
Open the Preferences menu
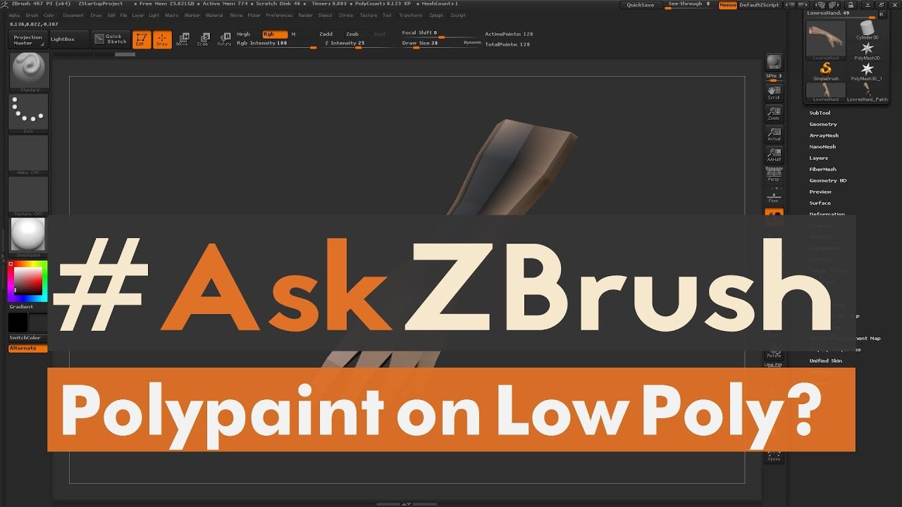click(x=279, y=15)
